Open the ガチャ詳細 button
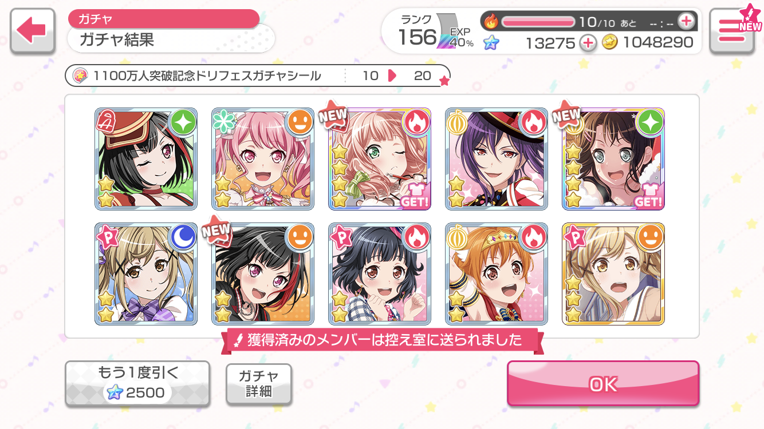The height and width of the screenshot is (429, 764). pos(259,384)
